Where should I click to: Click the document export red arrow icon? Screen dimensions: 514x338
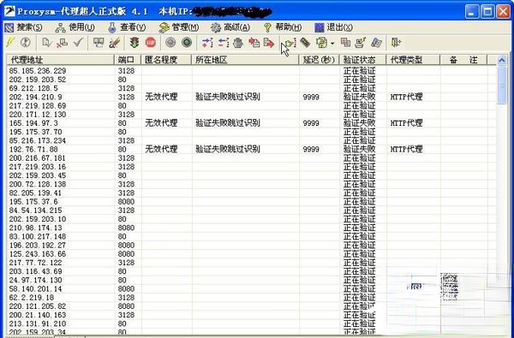point(269,42)
